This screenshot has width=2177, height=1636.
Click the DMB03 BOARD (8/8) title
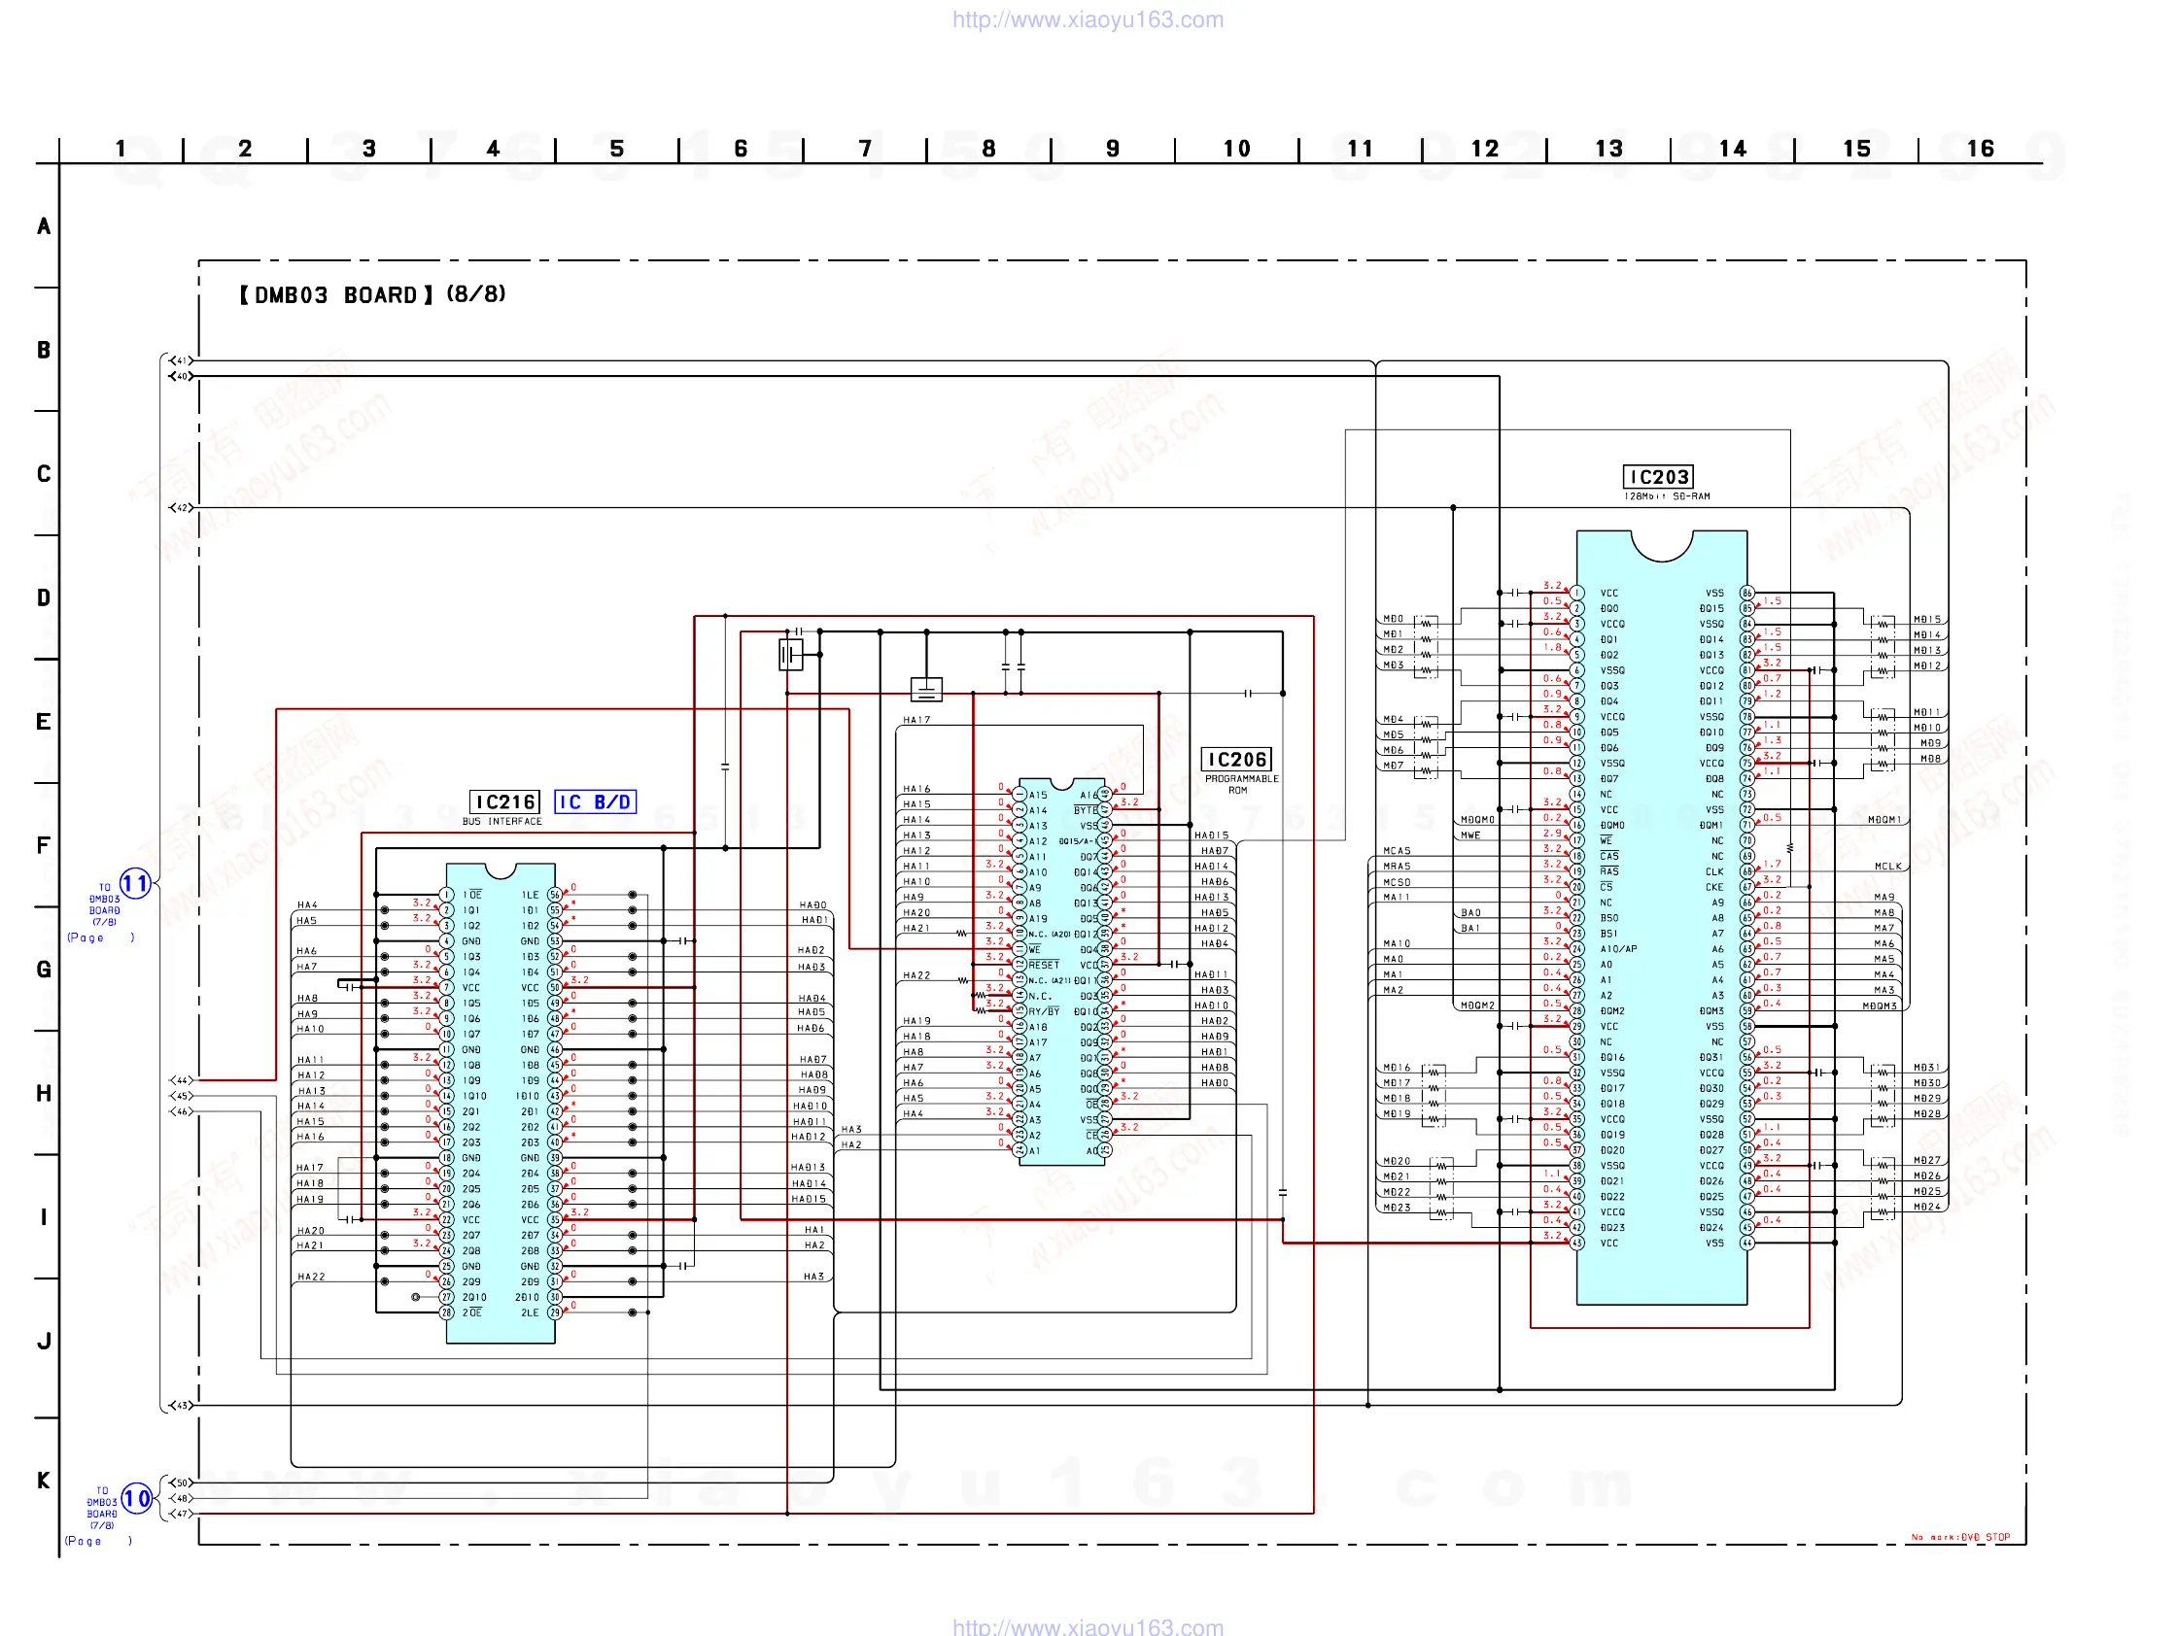coord(372,295)
